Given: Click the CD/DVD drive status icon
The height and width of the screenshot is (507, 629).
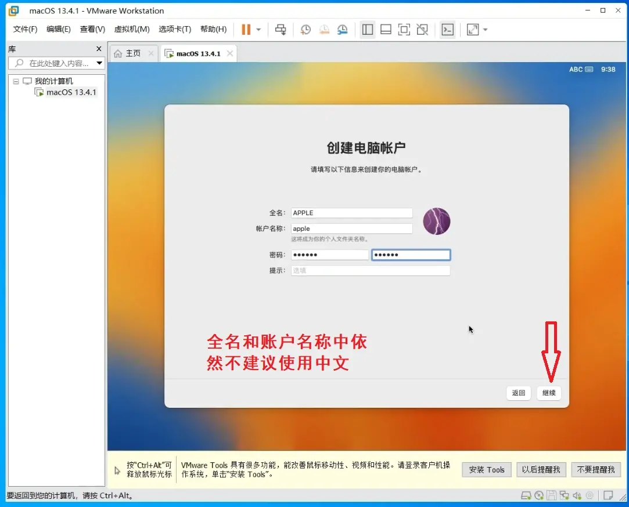Looking at the screenshot, I should 539,496.
